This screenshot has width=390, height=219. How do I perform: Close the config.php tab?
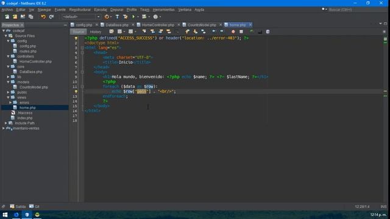pos(97,25)
